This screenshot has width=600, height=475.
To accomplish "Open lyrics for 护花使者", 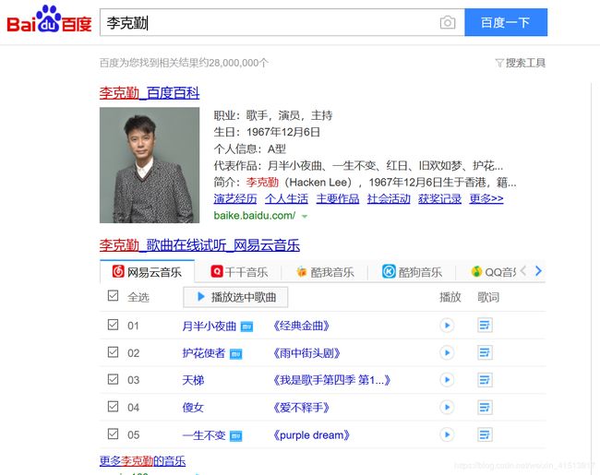I will click(485, 352).
